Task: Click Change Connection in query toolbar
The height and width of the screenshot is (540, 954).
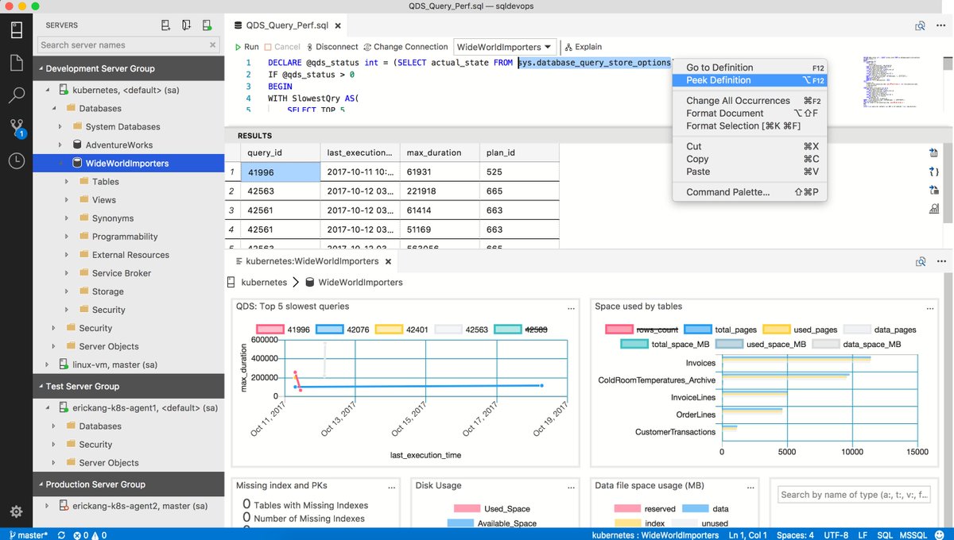Action: 406,47
